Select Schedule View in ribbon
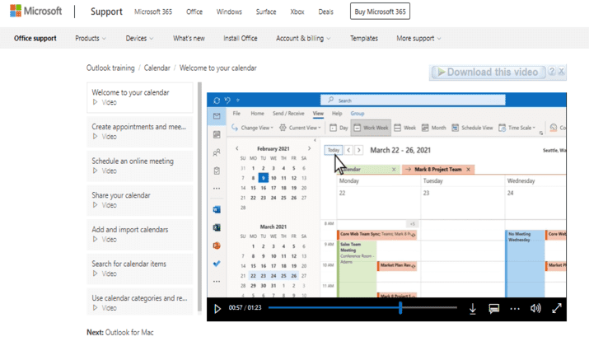 472,128
